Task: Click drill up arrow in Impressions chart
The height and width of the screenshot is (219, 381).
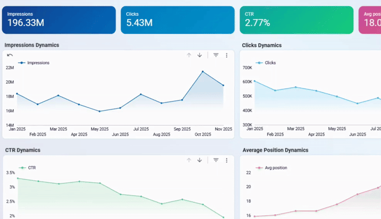Action: 189,55
